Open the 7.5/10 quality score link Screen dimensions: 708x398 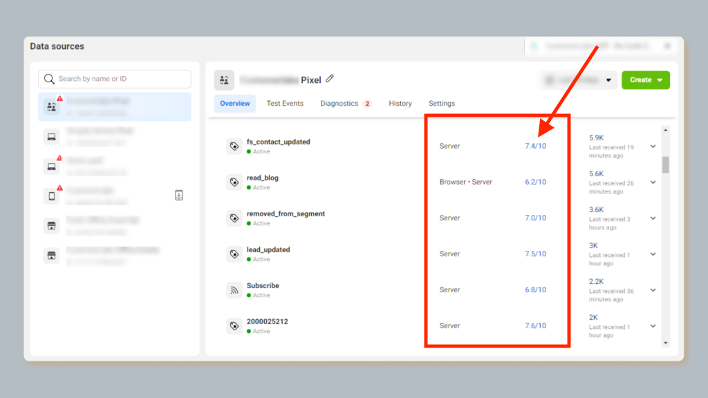point(536,254)
